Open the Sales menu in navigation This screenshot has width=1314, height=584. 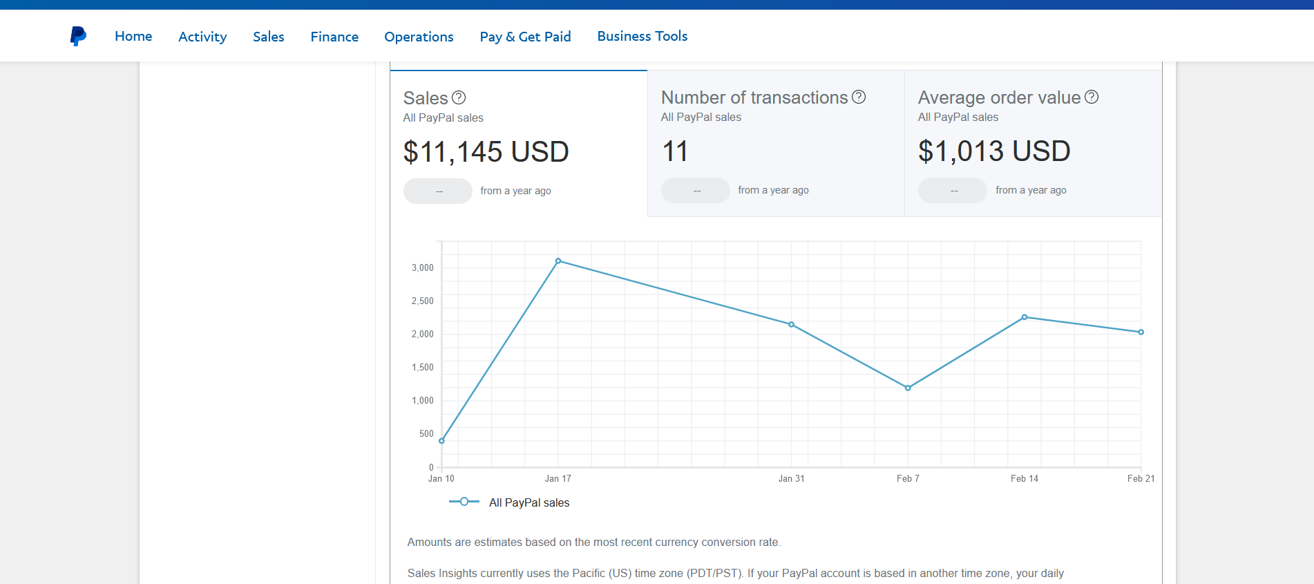coord(268,37)
